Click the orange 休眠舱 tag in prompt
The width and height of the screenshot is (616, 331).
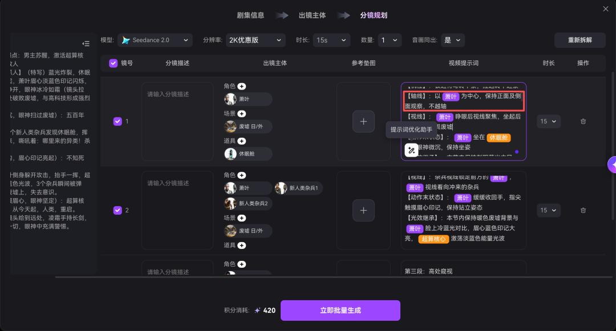coord(498,138)
